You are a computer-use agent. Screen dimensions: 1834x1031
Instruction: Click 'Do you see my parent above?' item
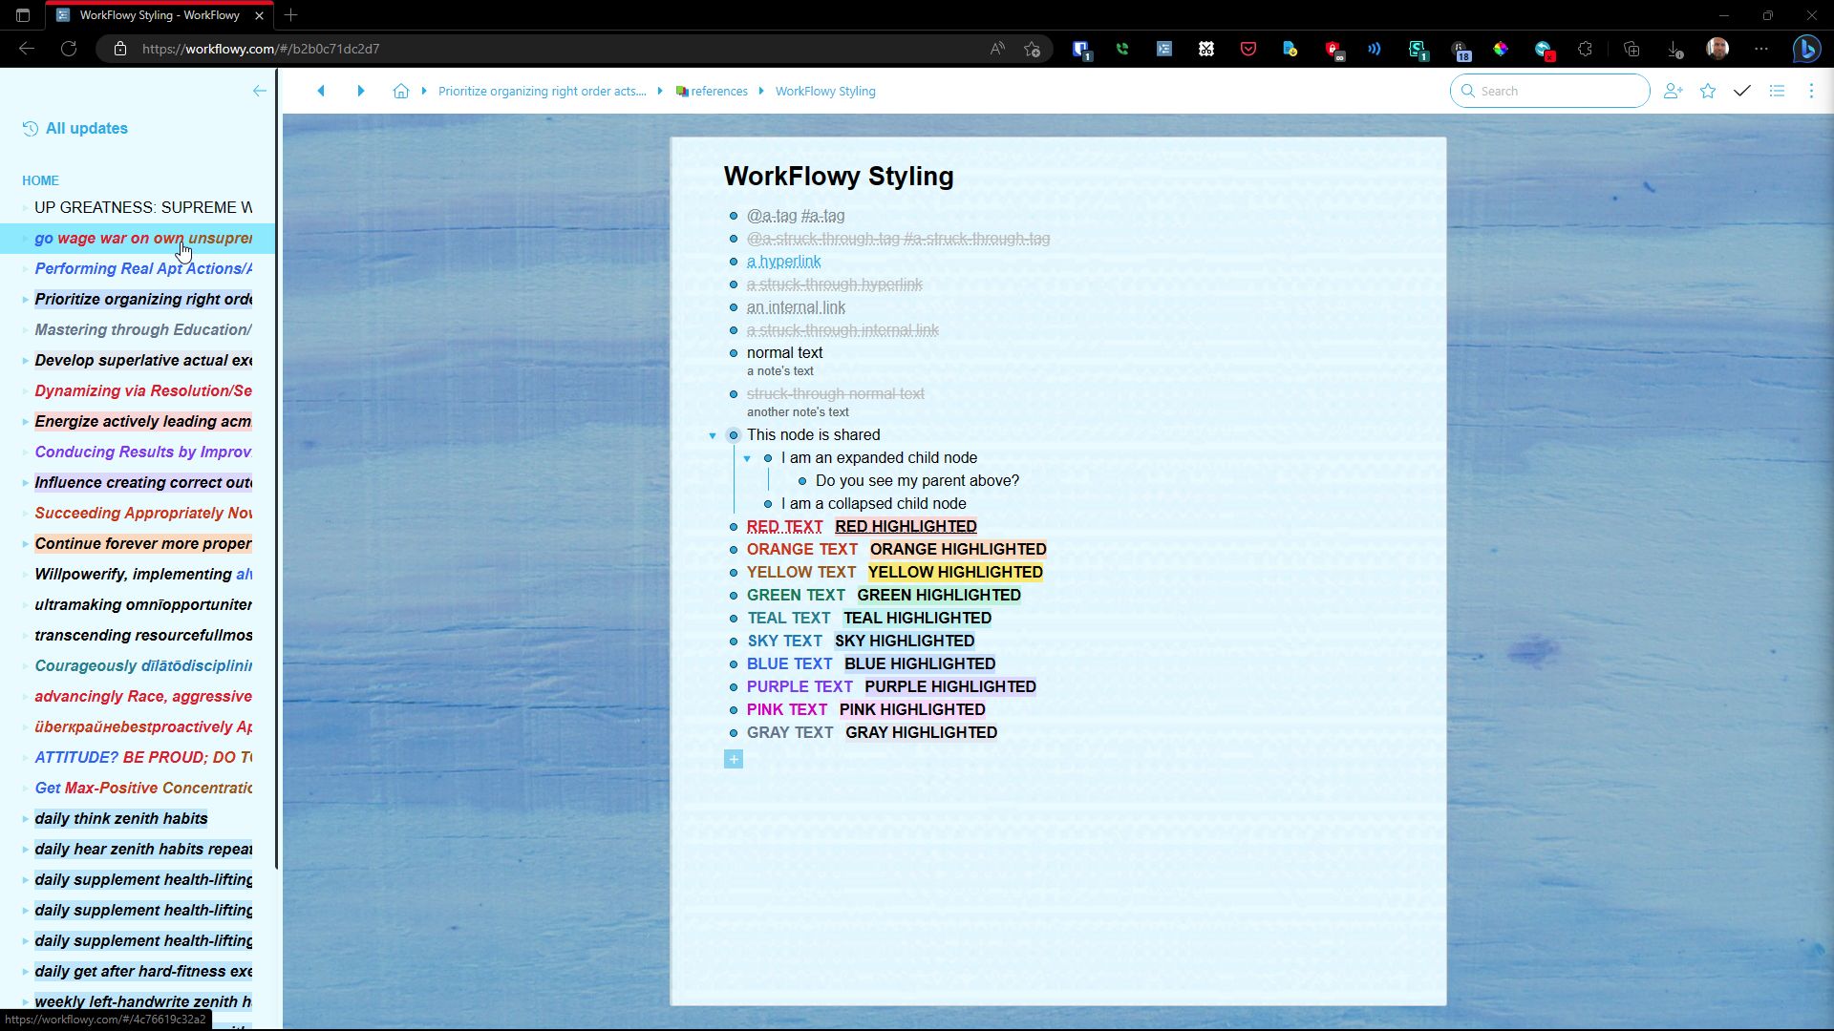pos(917,481)
